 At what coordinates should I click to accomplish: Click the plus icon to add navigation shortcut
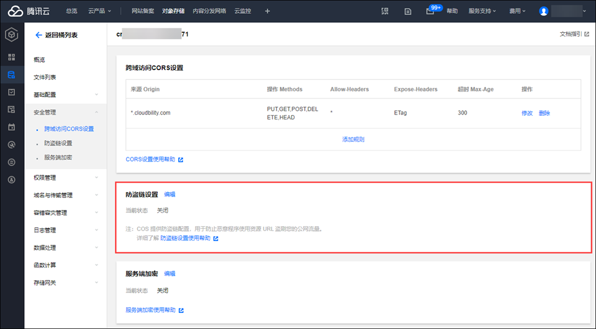coord(268,11)
